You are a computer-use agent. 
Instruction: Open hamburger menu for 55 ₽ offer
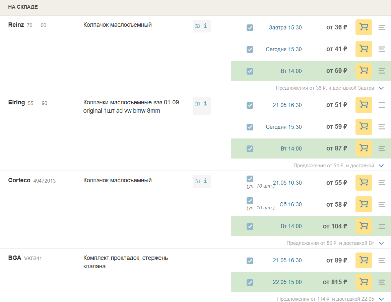(x=382, y=183)
